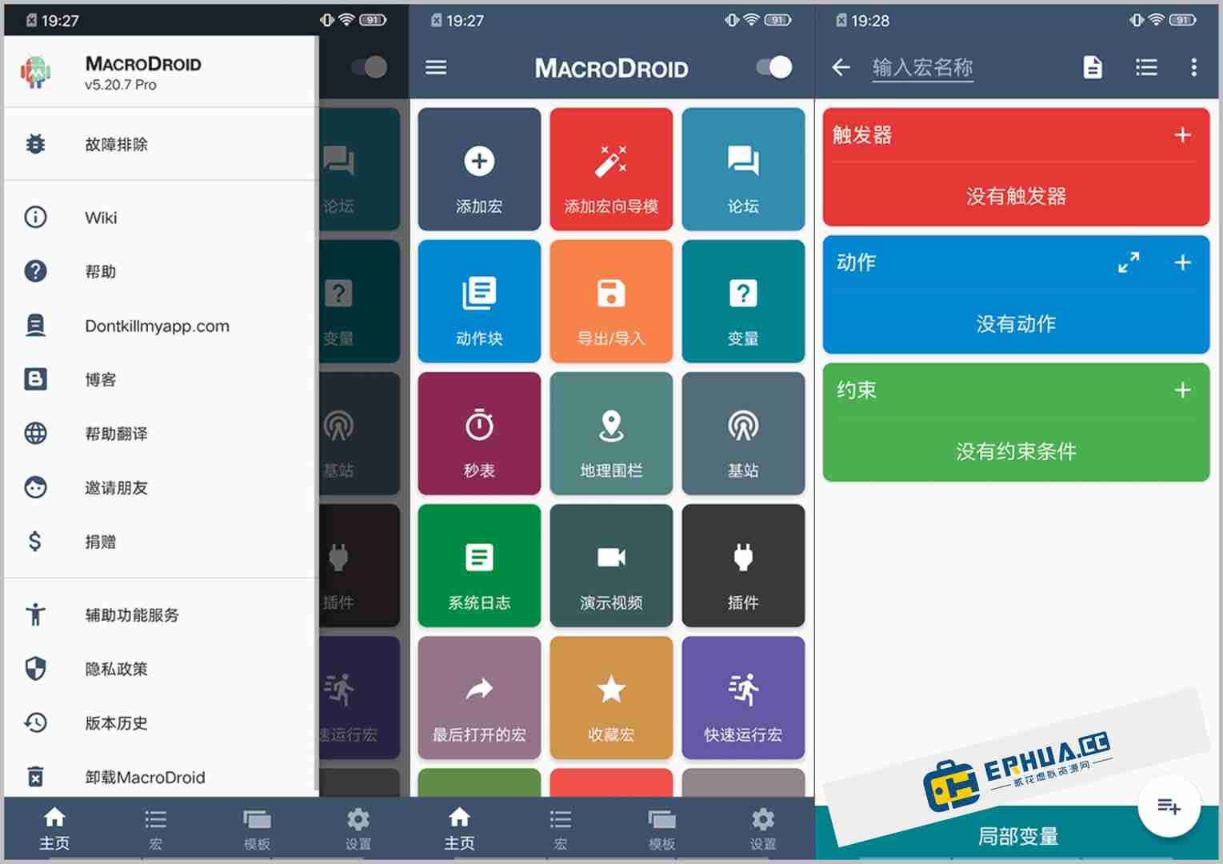This screenshot has height=864, width=1223.
Task: Tap the 没有触发器 empty trigger area
Action: 1016,196
